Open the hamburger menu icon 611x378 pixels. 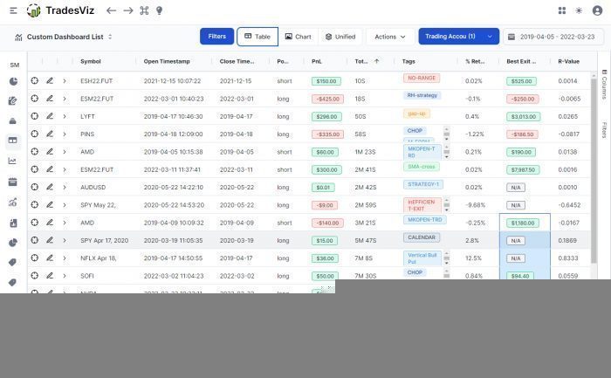13,10
